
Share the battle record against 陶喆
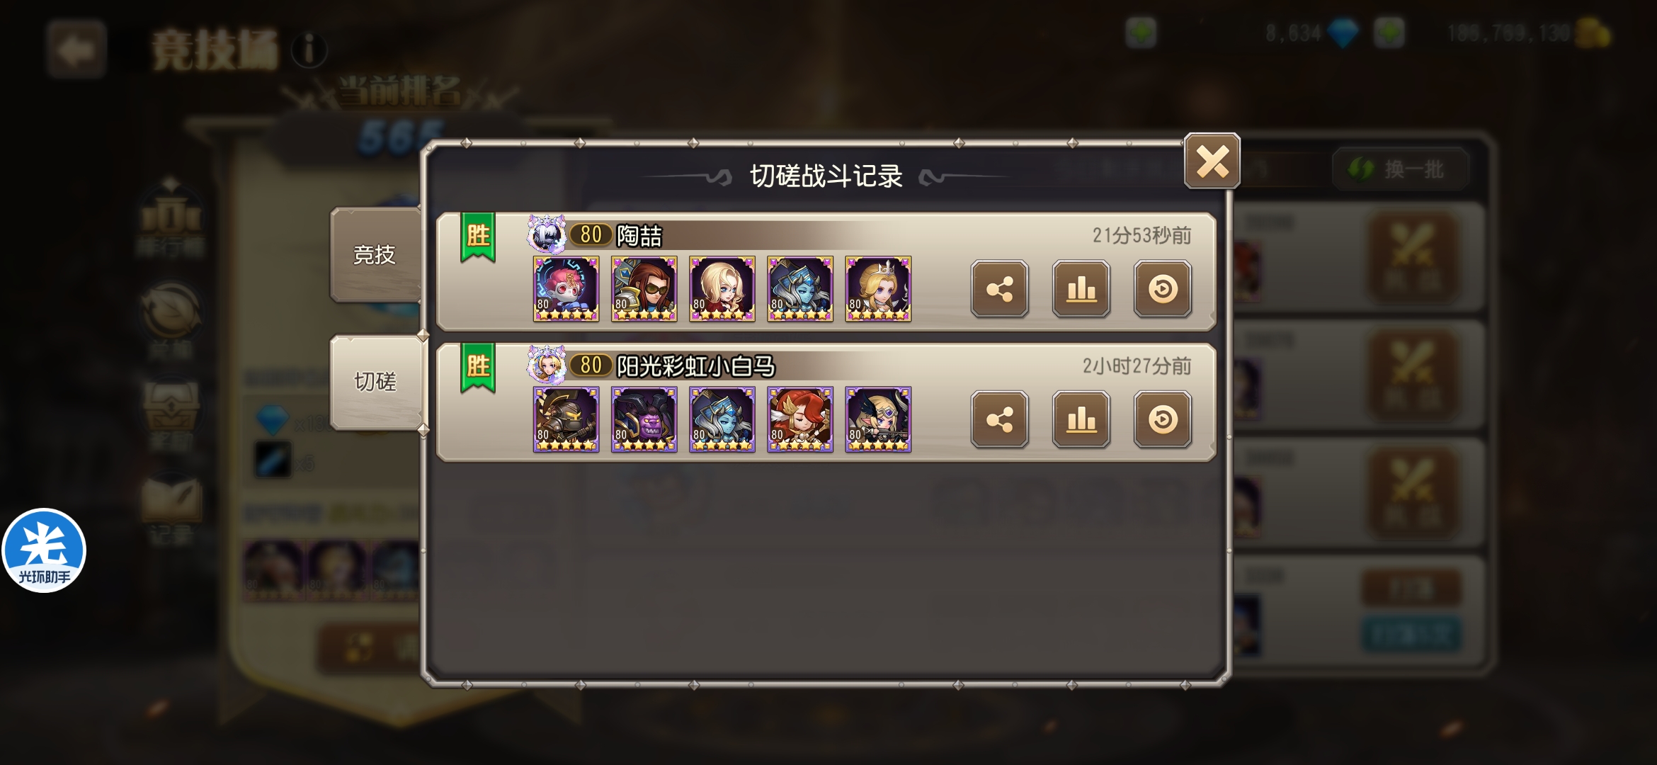(999, 289)
